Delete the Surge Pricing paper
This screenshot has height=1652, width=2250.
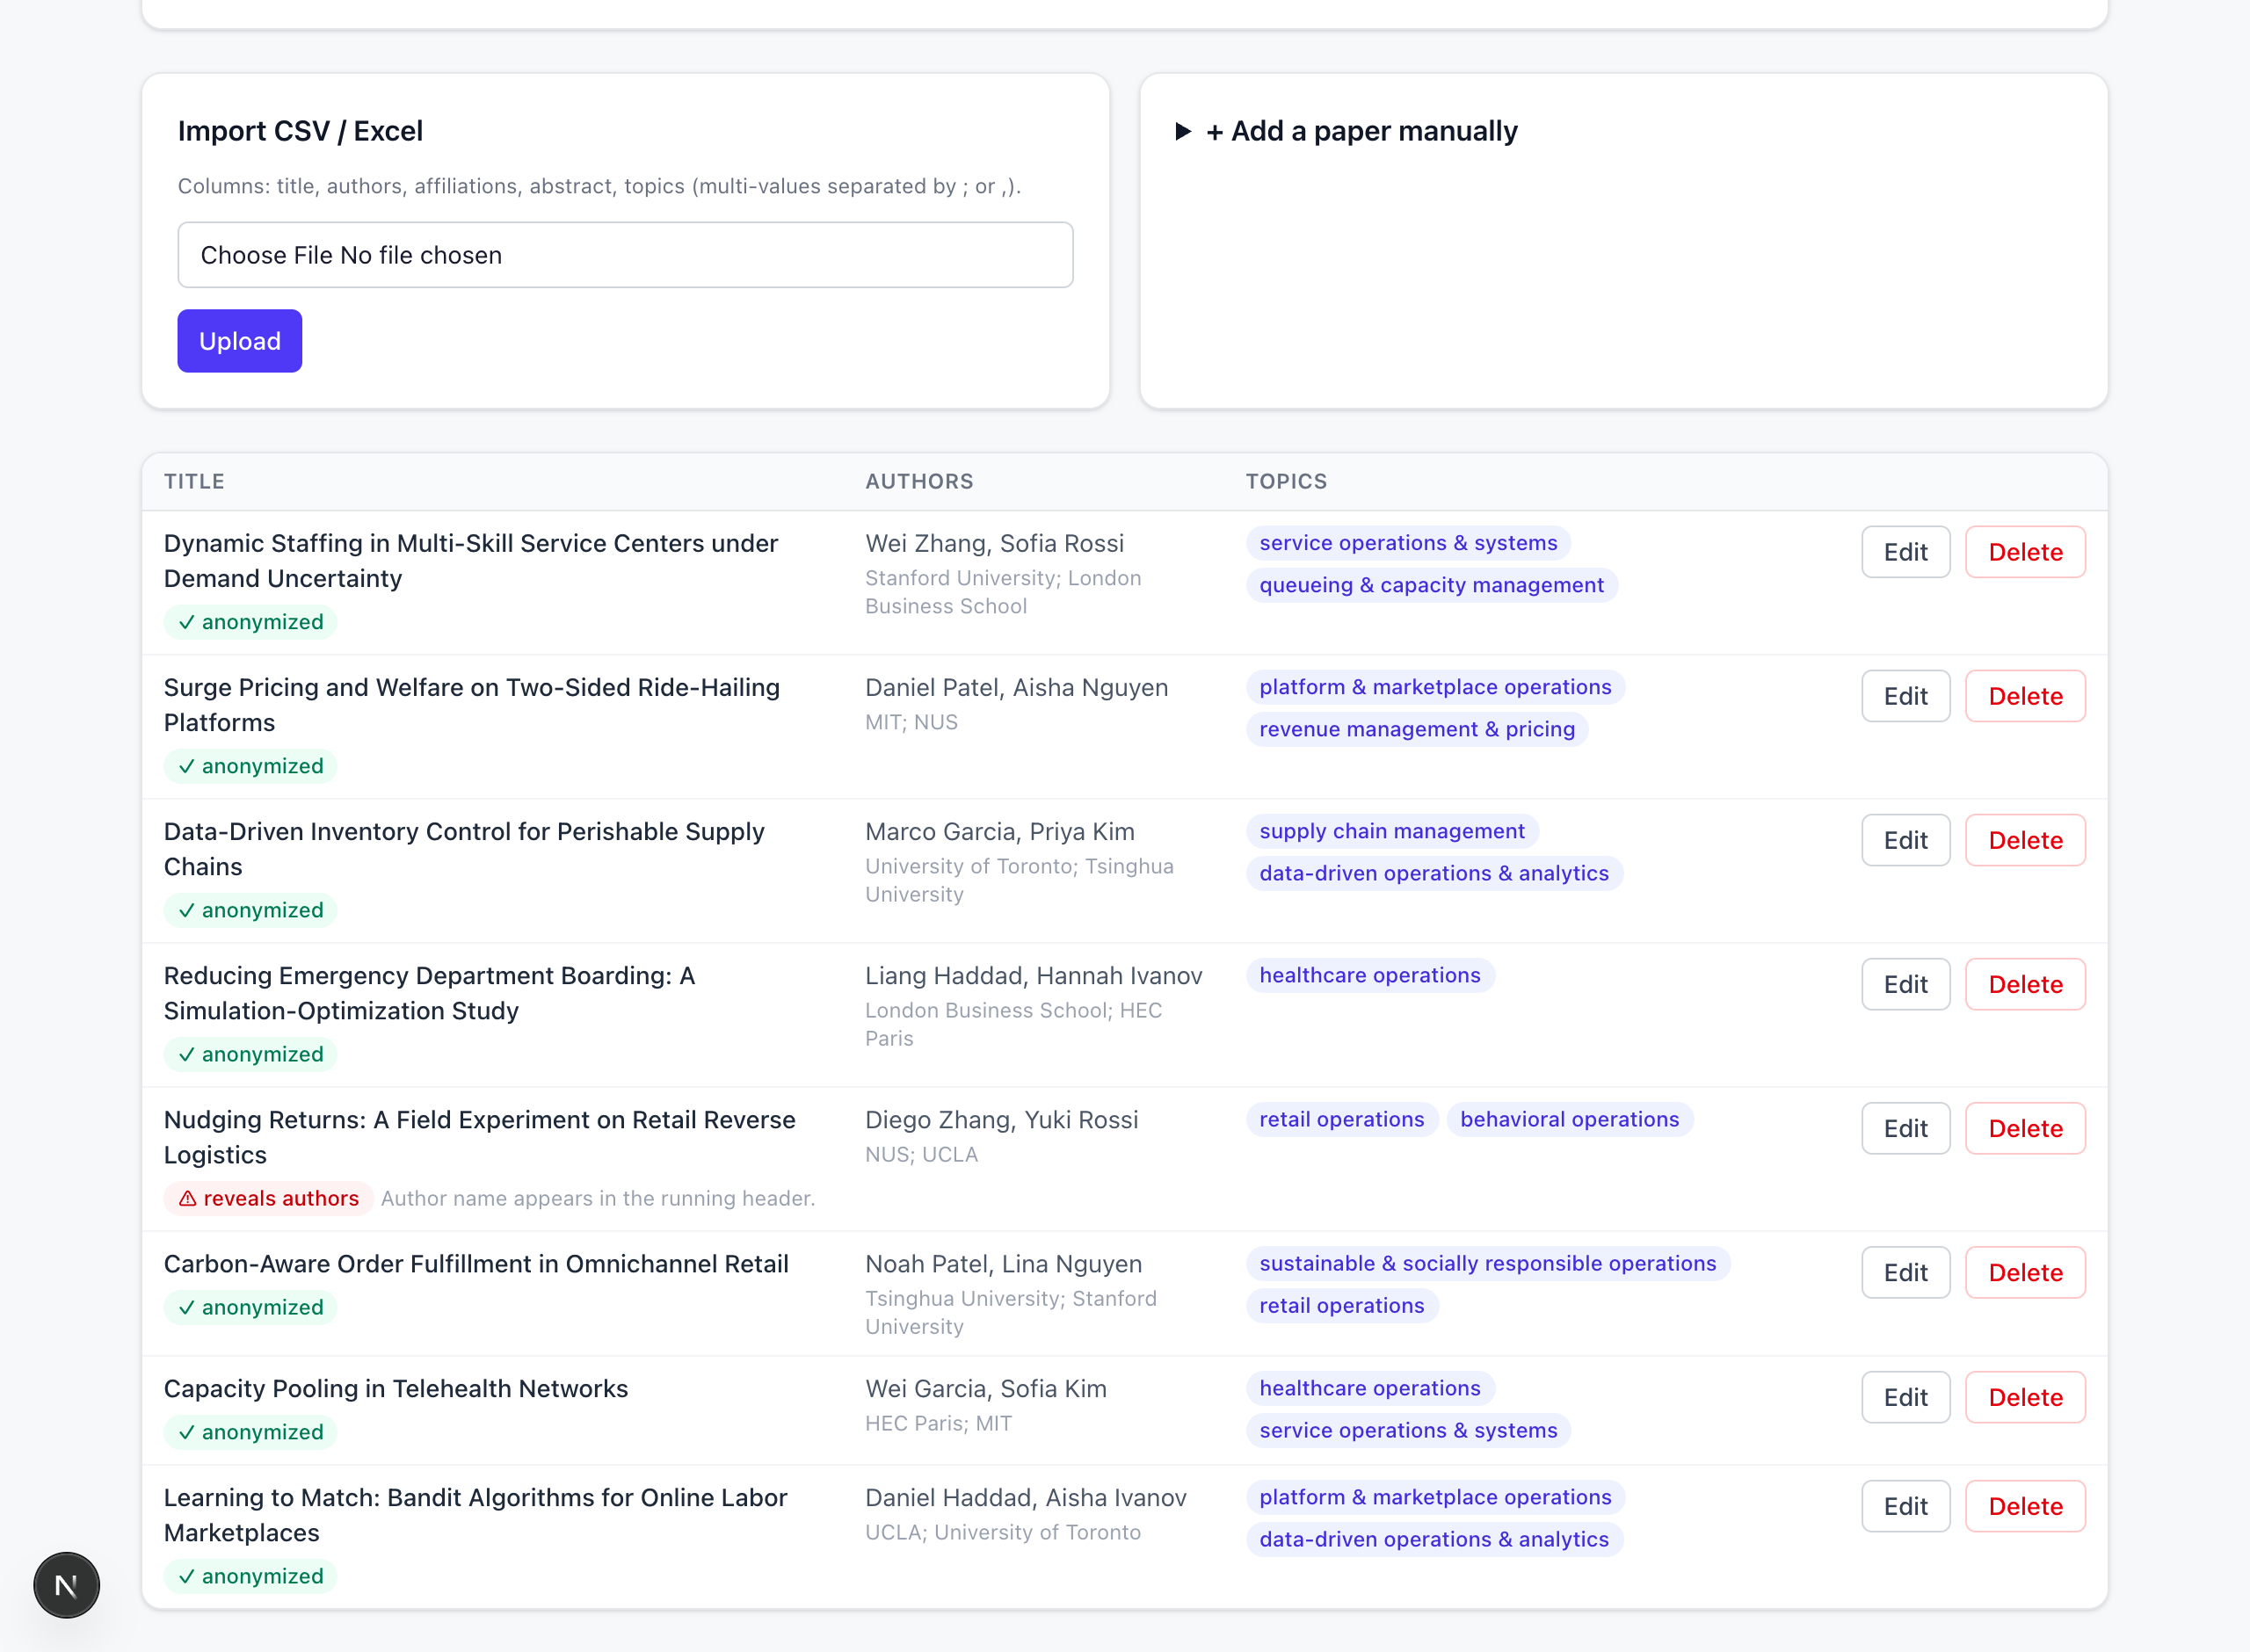click(2025, 696)
